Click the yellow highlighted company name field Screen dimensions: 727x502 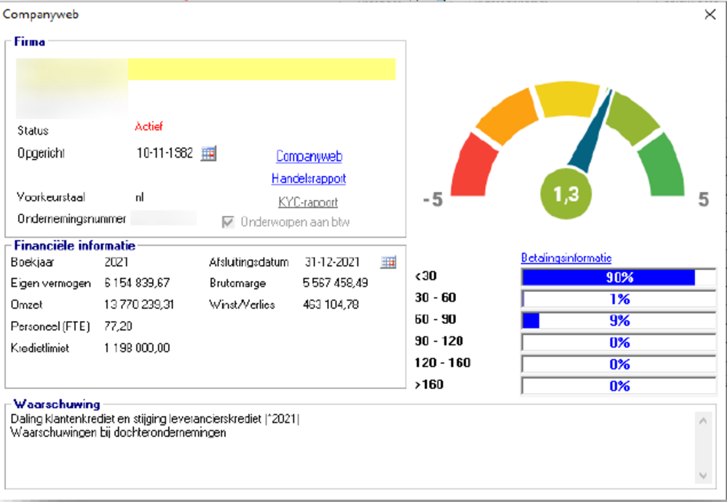[261, 69]
